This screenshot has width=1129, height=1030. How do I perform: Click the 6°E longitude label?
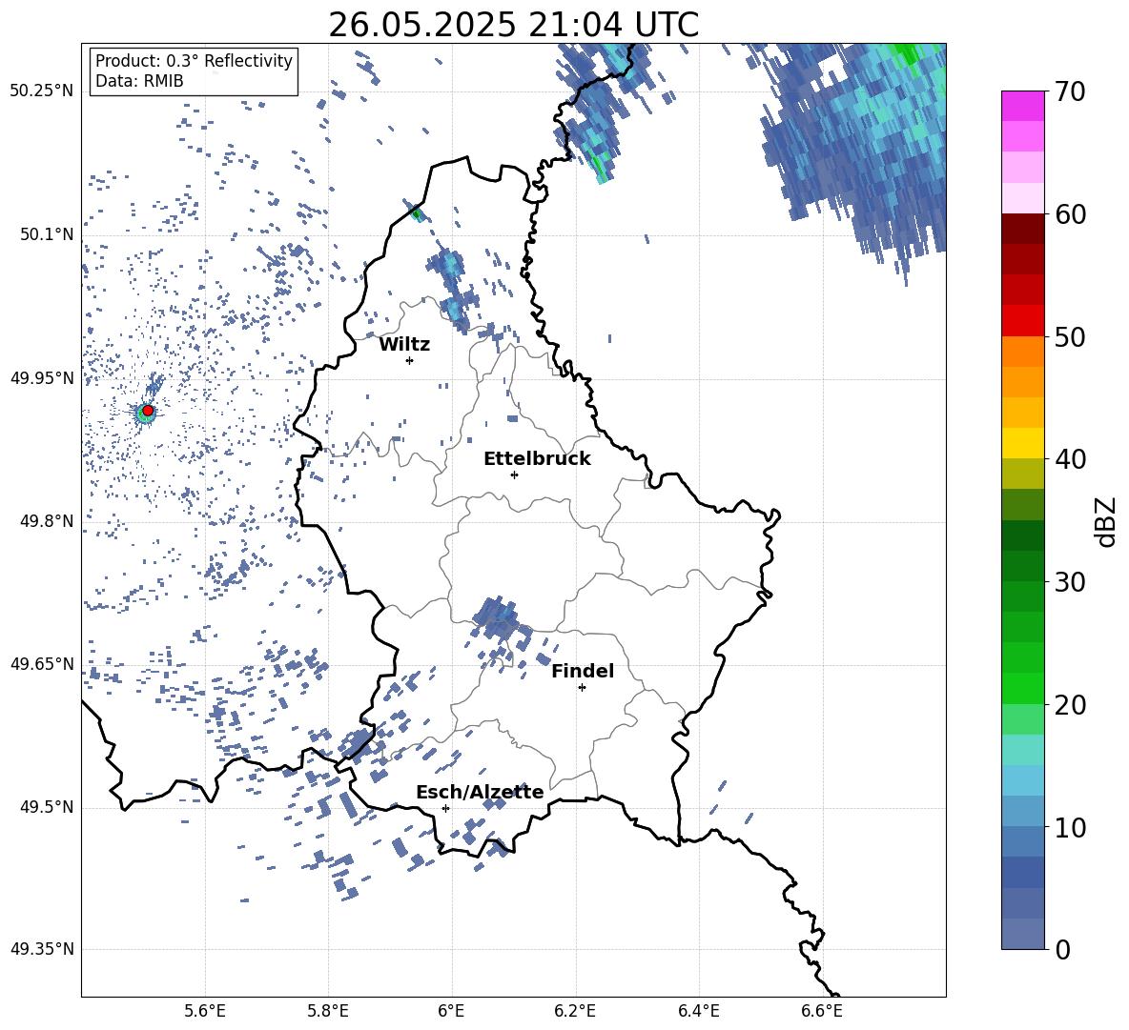coord(451,1012)
